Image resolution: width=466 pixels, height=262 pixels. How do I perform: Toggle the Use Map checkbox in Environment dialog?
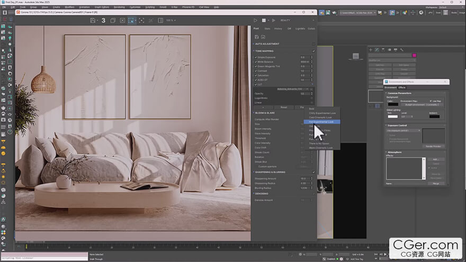coord(431,101)
